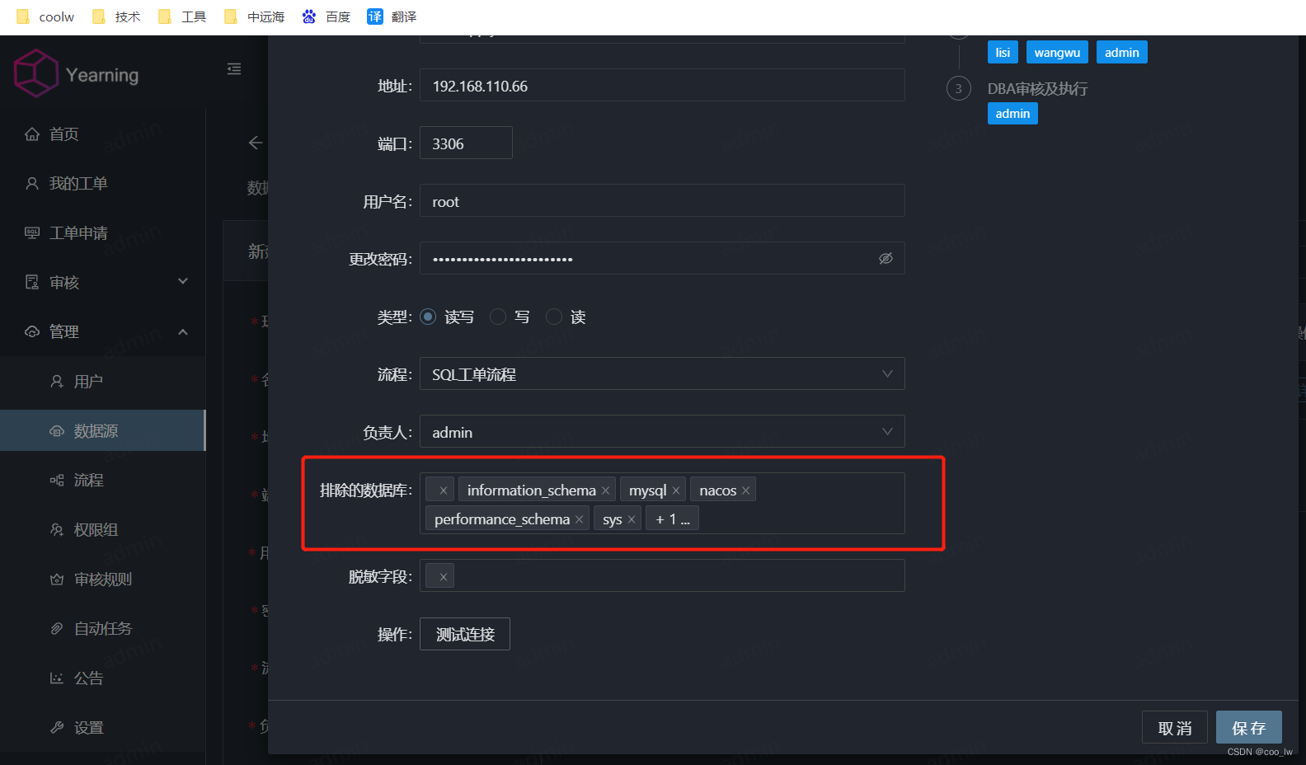This screenshot has width=1306, height=765.
Task: Click the 权限组 group icon
Action: coord(57,529)
